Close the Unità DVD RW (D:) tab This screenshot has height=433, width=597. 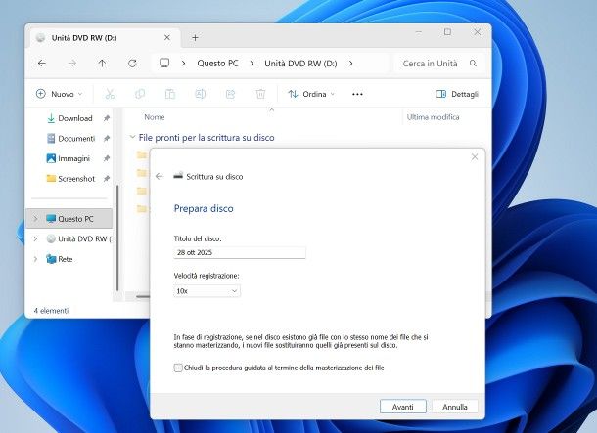point(167,38)
